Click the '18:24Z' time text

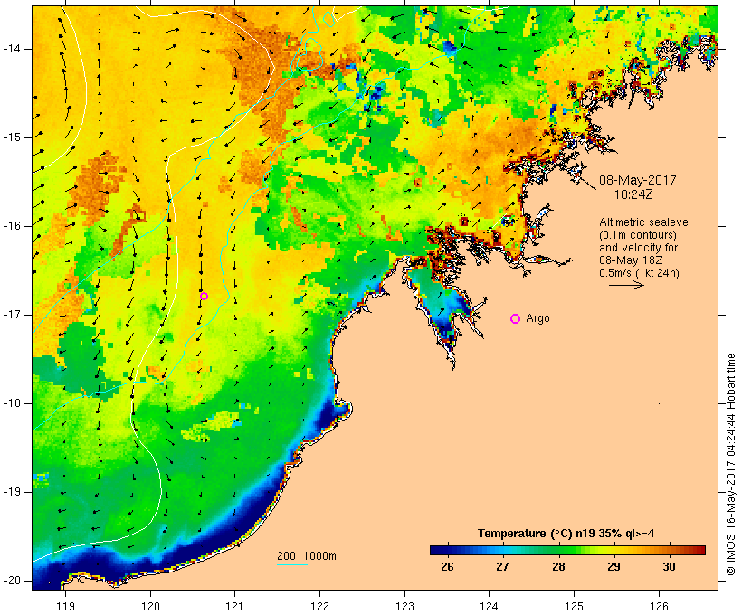coord(633,194)
